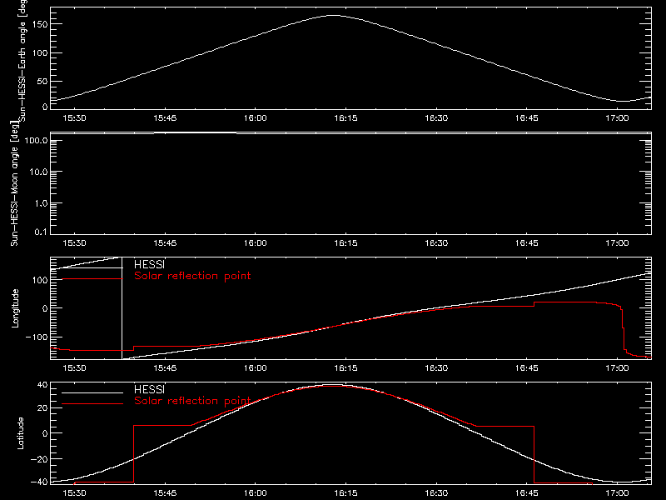Click Solar reflection point legend in longitude plot
Viewport: 666px width, 500px height.
tap(192, 276)
